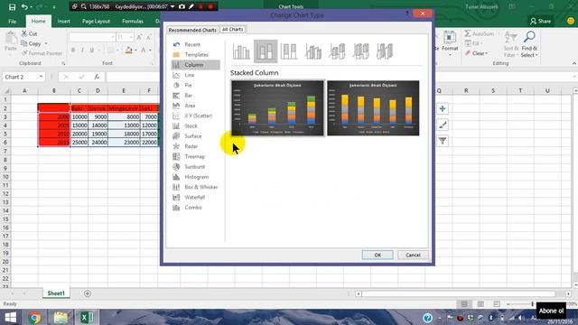The width and height of the screenshot is (578, 325).
Task: Open dialog help question mark
Action: [x=407, y=14]
